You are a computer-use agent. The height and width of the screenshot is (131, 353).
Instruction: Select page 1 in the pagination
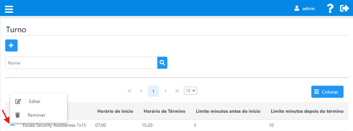[153, 91]
